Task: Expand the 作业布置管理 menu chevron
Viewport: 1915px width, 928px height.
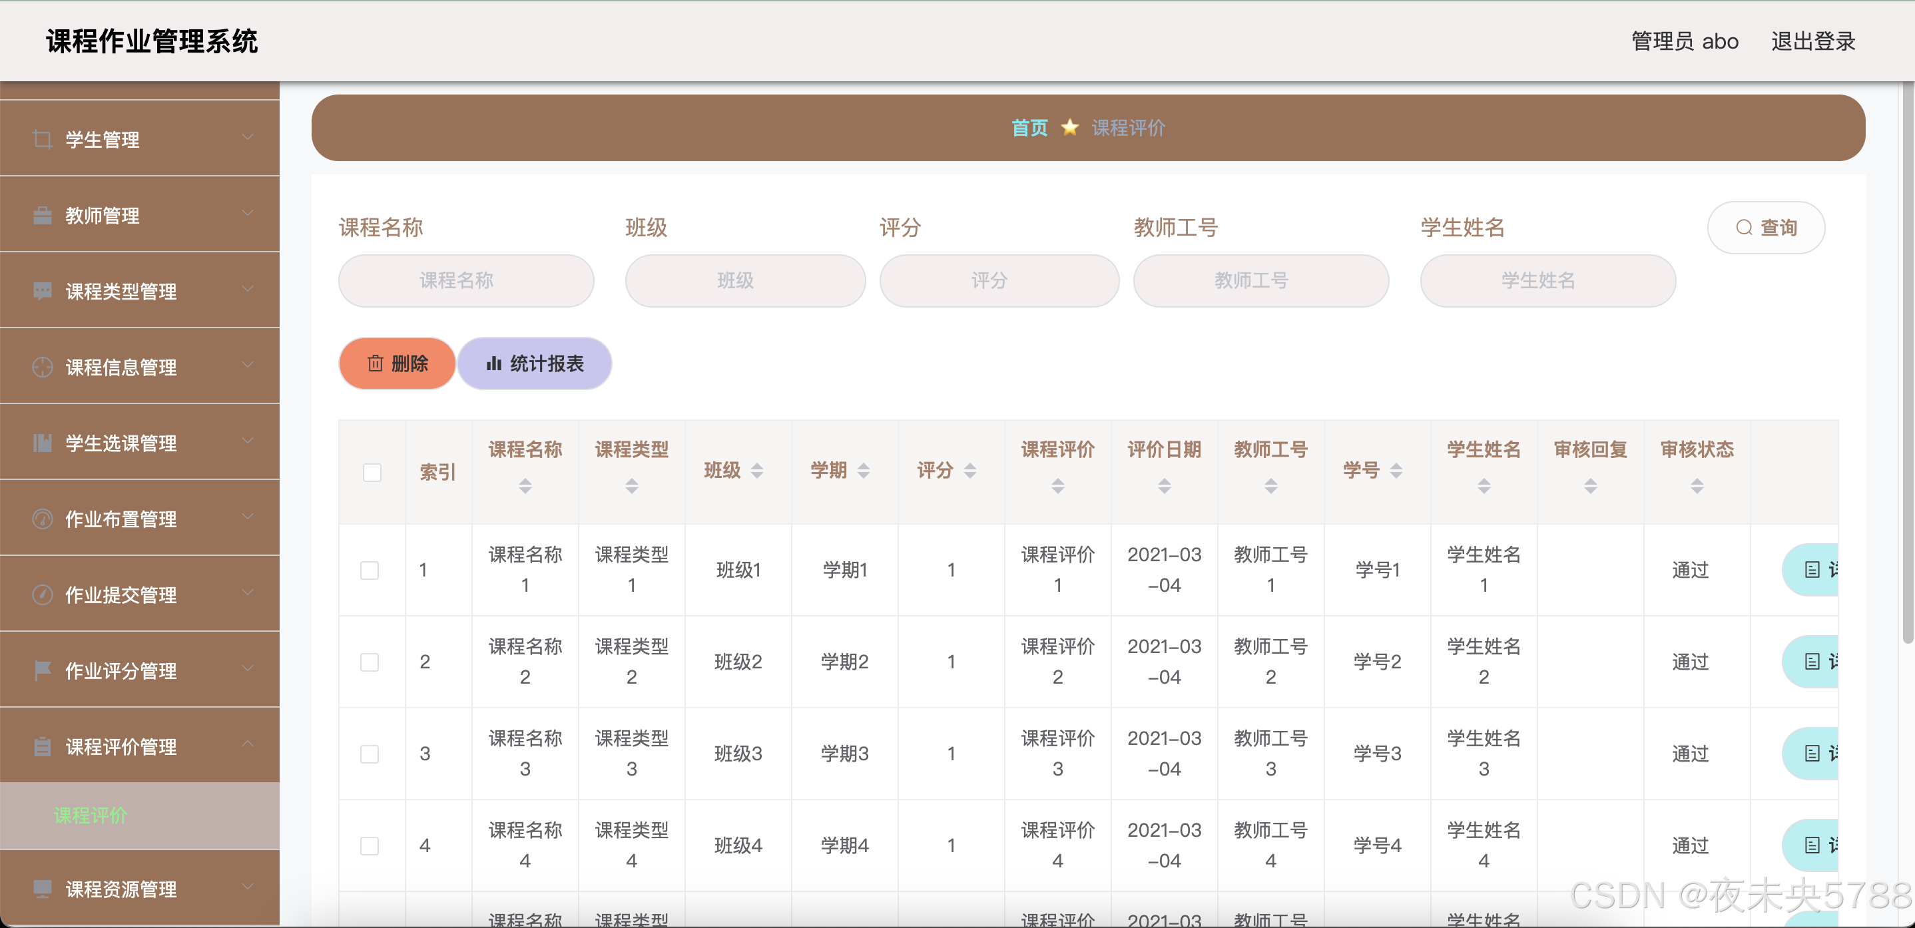Action: coord(248,517)
